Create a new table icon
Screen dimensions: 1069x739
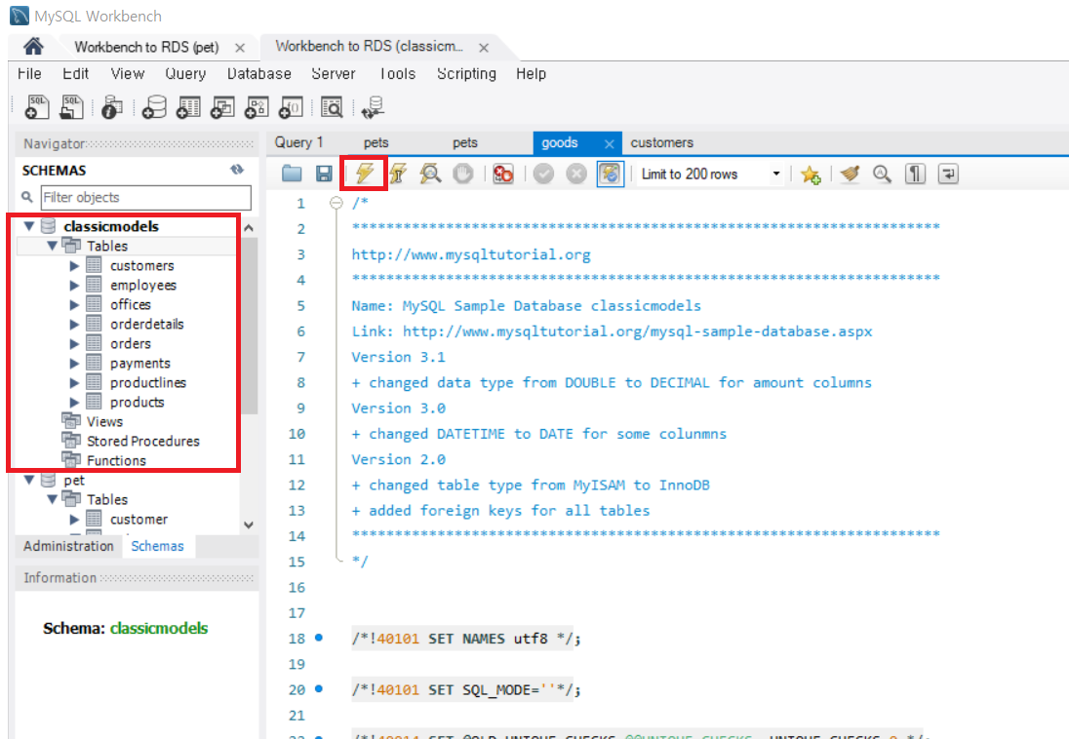coord(188,107)
